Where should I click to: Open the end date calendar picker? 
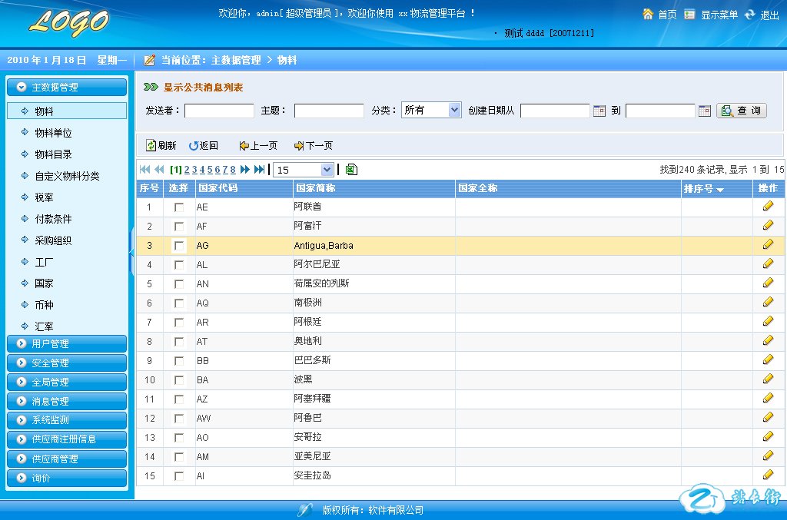coord(705,111)
